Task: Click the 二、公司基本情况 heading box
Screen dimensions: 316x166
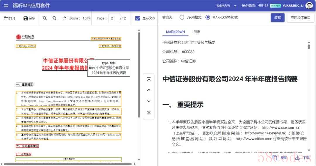Action: [x=27, y=146]
